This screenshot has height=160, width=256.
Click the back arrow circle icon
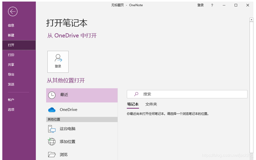pos(13,12)
